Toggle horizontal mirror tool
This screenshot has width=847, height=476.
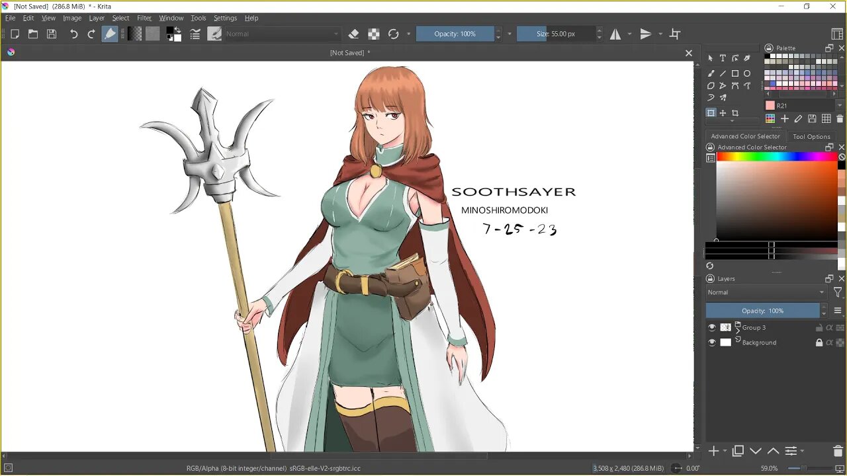coord(615,34)
